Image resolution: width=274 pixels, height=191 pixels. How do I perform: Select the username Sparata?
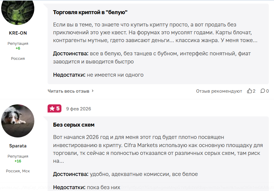pyautogui.click(x=18, y=146)
